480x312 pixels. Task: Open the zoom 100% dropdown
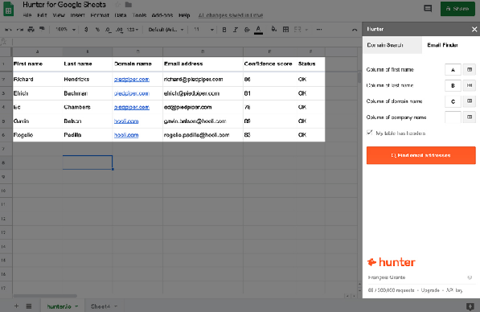point(65,30)
